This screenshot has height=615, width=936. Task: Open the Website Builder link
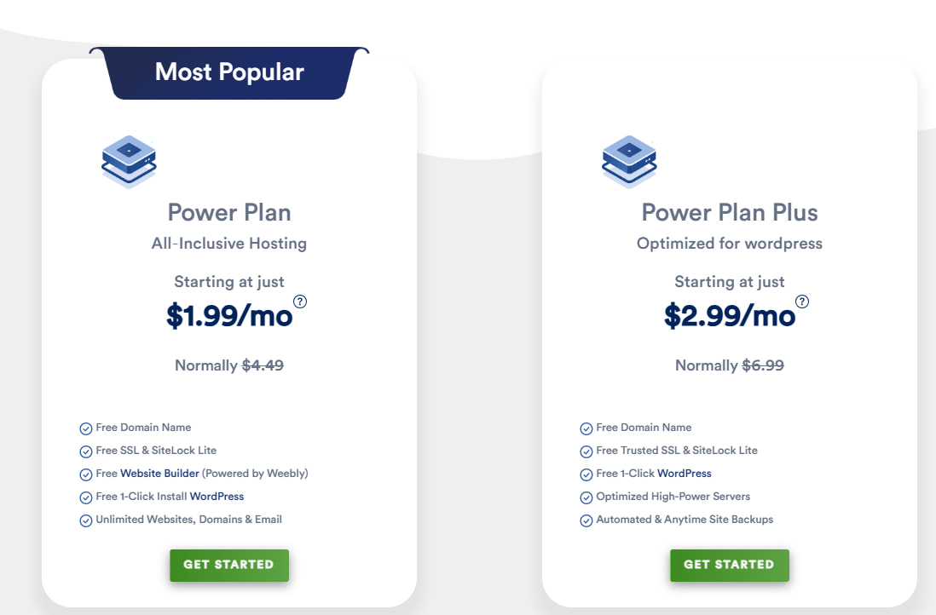[x=159, y=474]
